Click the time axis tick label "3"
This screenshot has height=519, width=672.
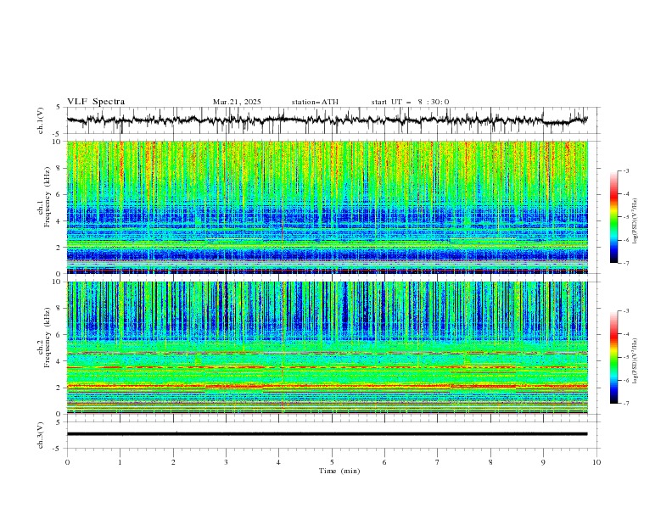tap(226, 462)
